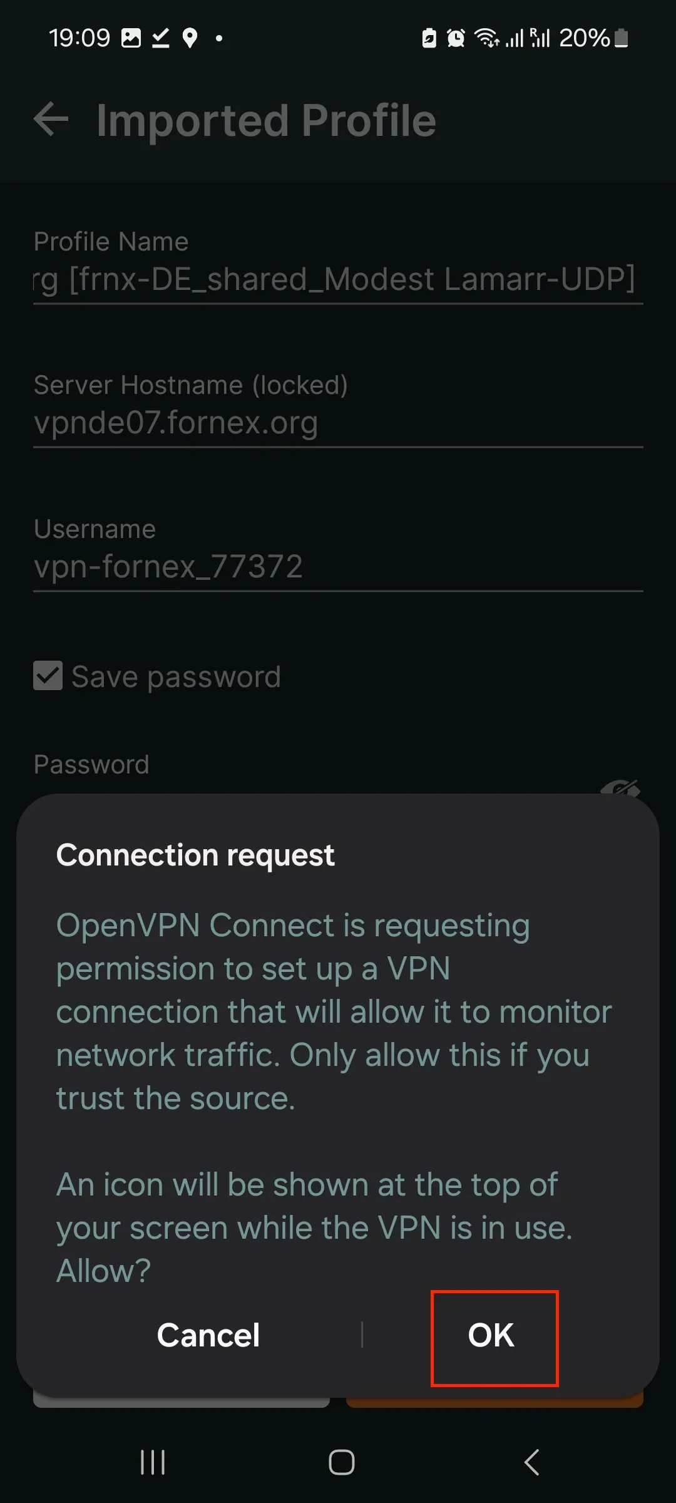Screen dimensions: 676x1503
Task: Tap the Imported Profile page title
Action: tap(266, 120)
